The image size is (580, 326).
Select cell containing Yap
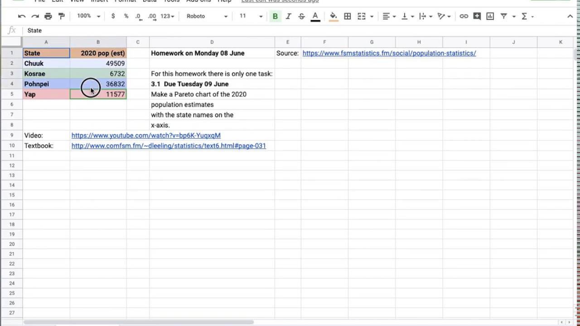[46, 94]
